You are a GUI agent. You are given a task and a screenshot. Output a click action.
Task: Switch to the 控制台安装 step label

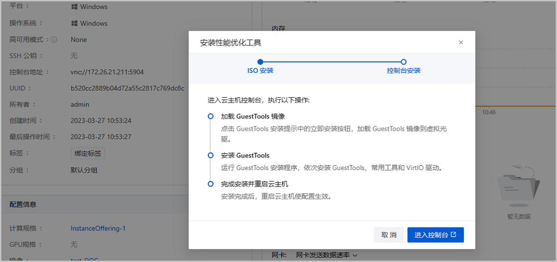click(404, 71)
